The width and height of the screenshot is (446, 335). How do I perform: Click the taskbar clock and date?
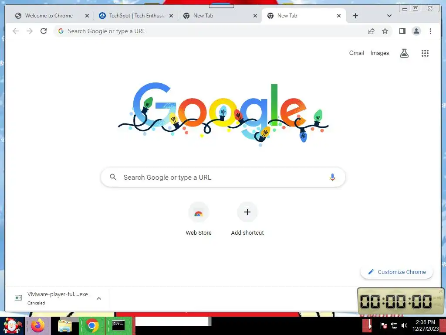[x=425, y=325]
